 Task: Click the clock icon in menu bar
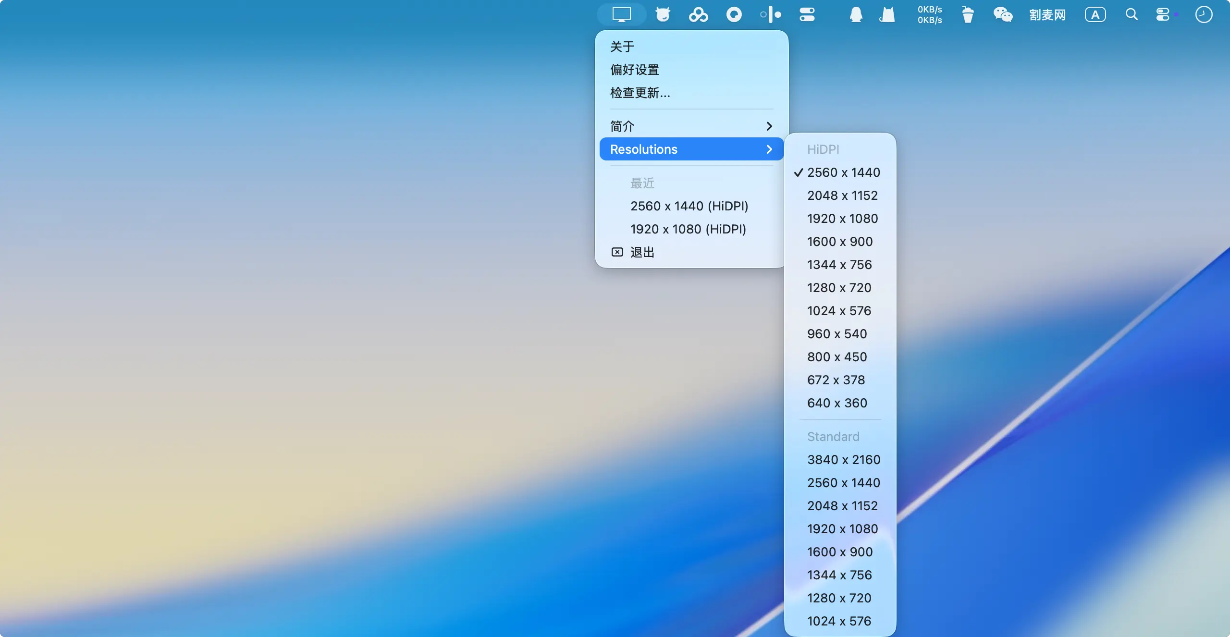pos(1204,14)
